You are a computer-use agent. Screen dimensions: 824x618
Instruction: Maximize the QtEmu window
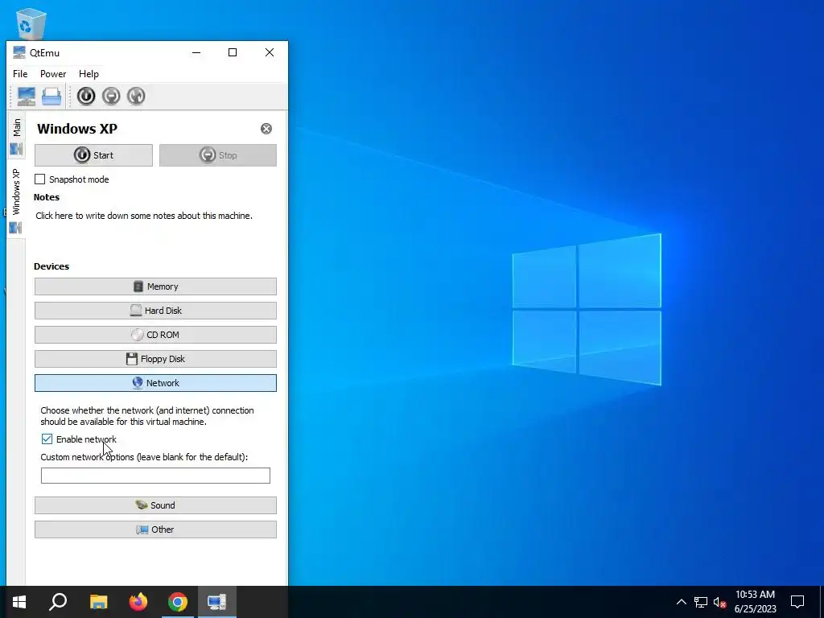233,52
